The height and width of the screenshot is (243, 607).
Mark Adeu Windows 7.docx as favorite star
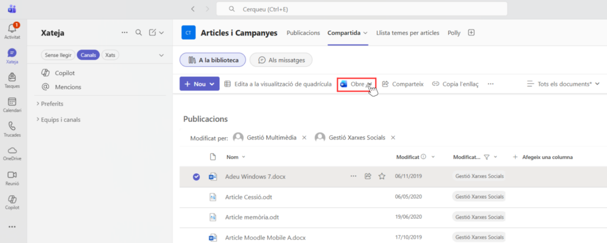point(382,176)
